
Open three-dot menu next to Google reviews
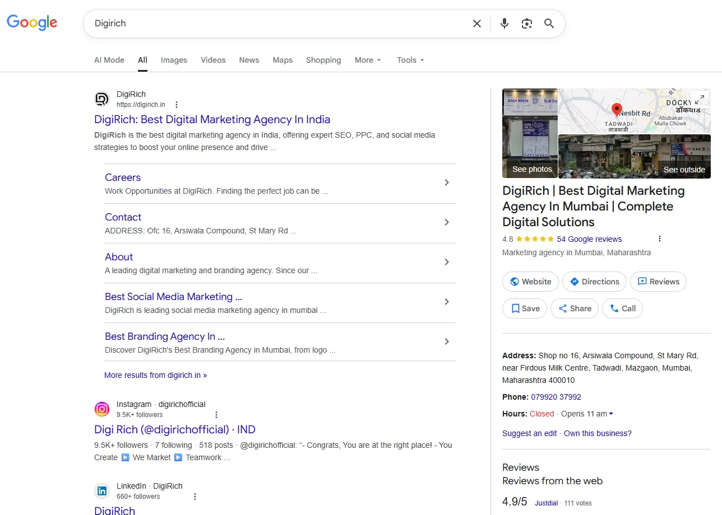tap(660, 238)
